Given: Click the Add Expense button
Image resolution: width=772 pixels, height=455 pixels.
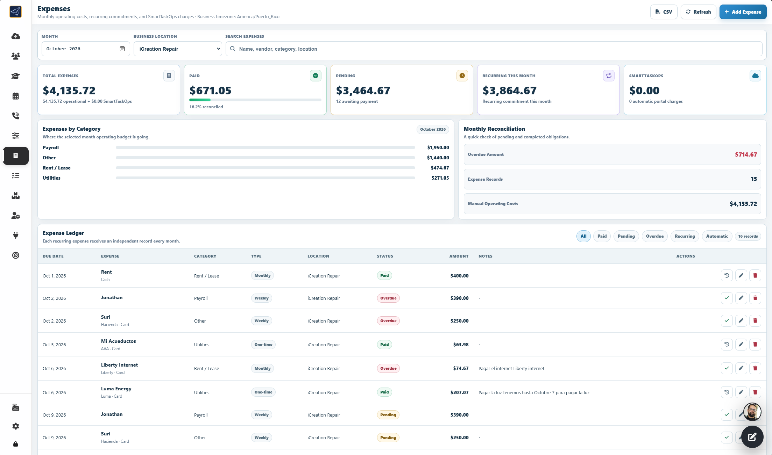Looking at the screenshot, I should point(743,12).
